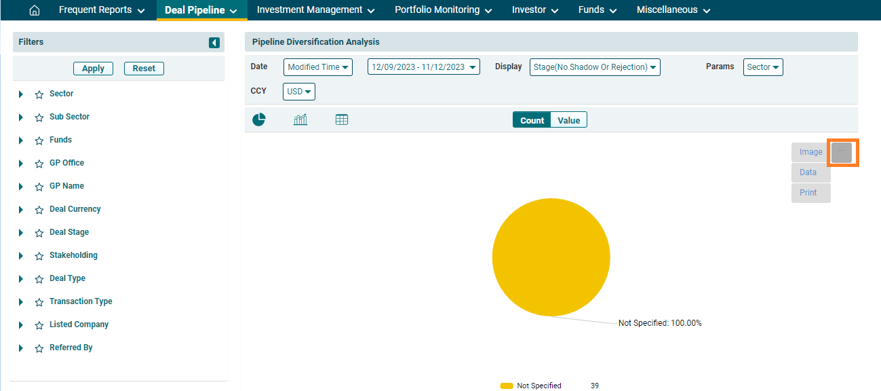Open the date range dropdown
Screen dimensions: 881x391
tap(423, 67)
